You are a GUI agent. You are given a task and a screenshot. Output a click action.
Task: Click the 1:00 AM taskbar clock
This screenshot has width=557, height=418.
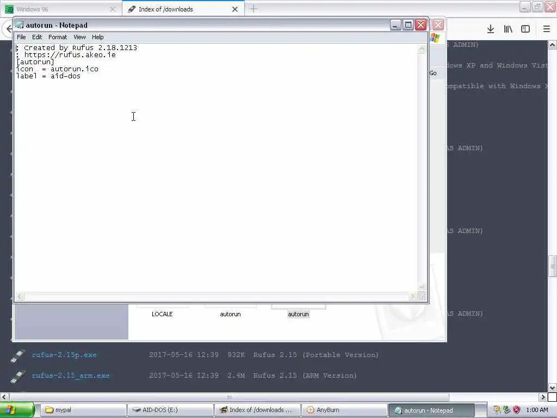click(537, 410)
